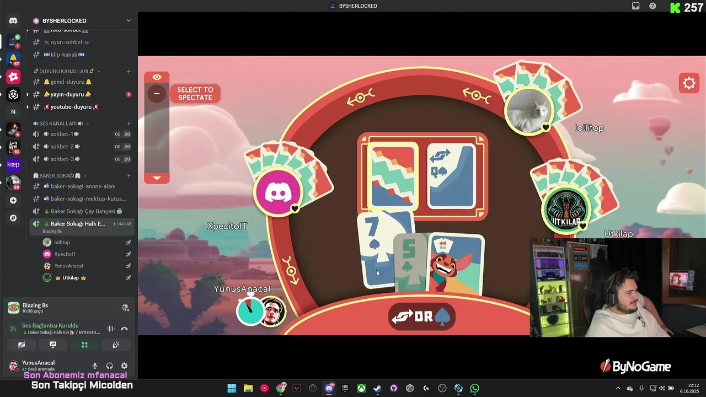Image resolution: width=706 pixels, height=397 pixels.
Task: Click the minus button in spectate panel
Action: (x=157, y=94)
